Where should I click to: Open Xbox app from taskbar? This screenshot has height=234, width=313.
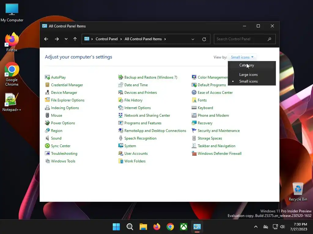click(184, 227)
